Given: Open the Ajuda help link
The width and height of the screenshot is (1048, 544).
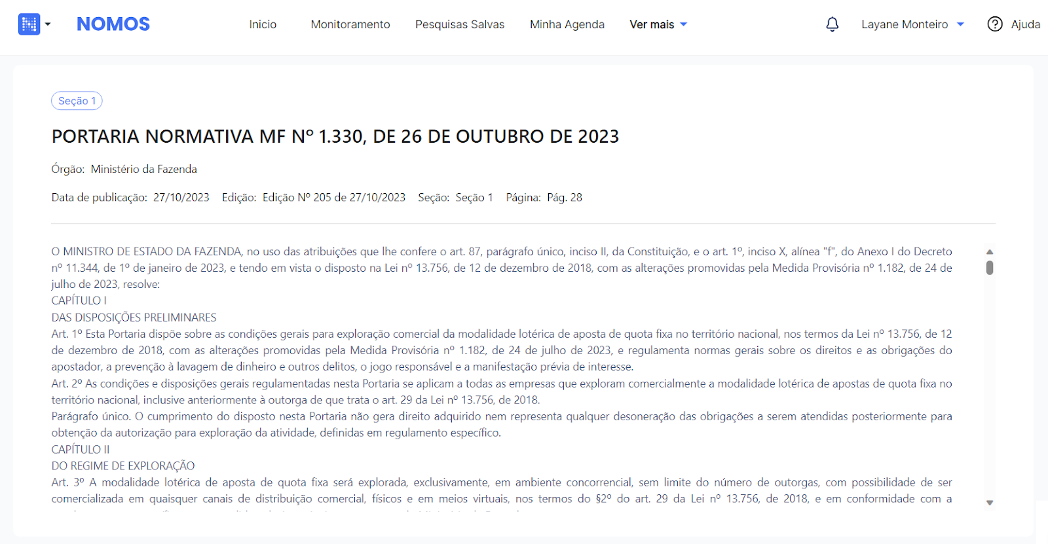Looking at the screenshot, I should point(1026,24).
